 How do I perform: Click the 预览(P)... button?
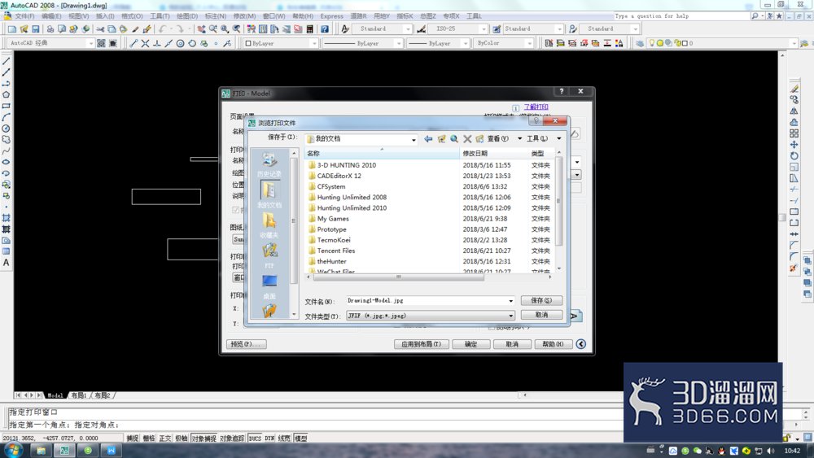[x=247, y=344]
